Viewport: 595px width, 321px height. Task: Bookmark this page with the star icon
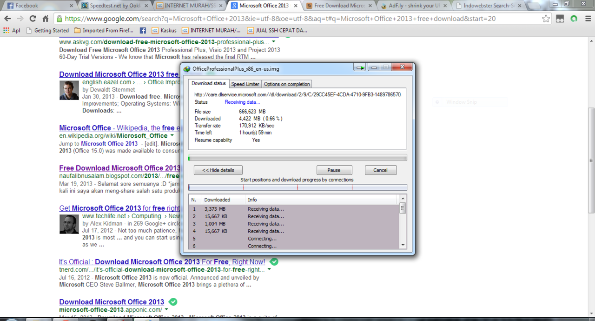546,19
